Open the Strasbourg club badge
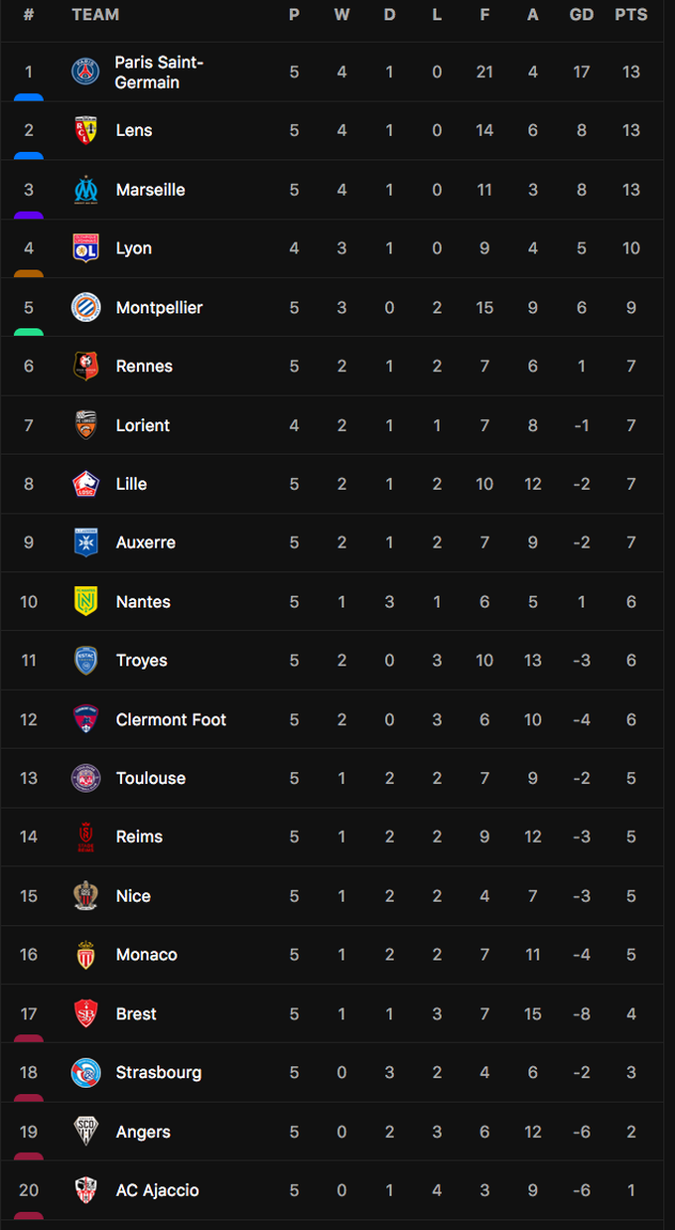The image size is (675, 1230). point(86,1072)
